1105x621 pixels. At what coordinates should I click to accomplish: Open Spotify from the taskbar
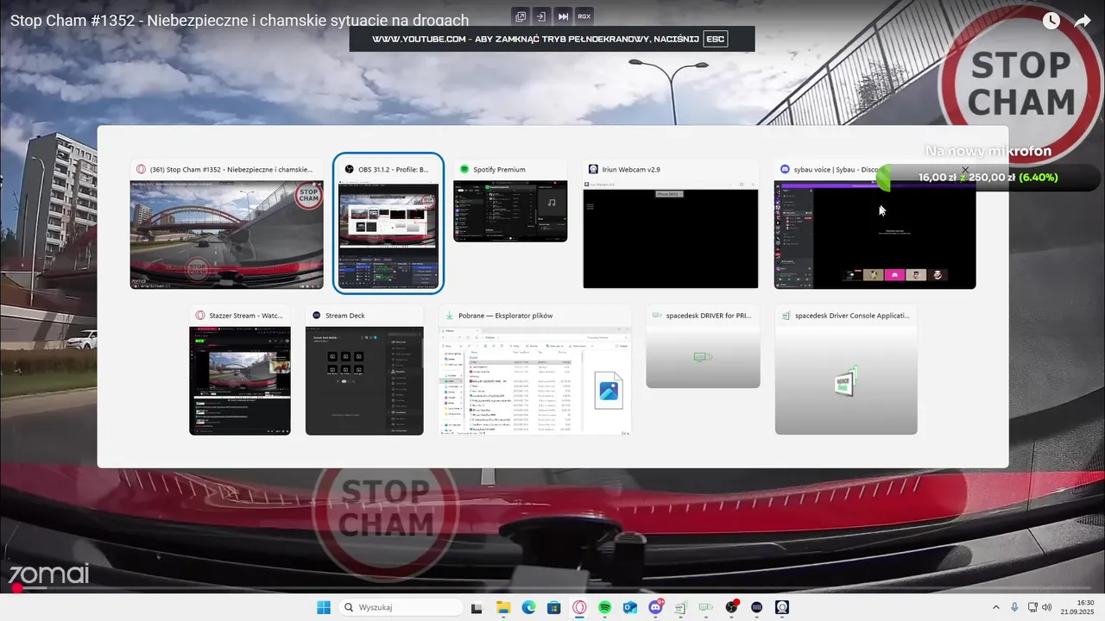coord(605,607)
